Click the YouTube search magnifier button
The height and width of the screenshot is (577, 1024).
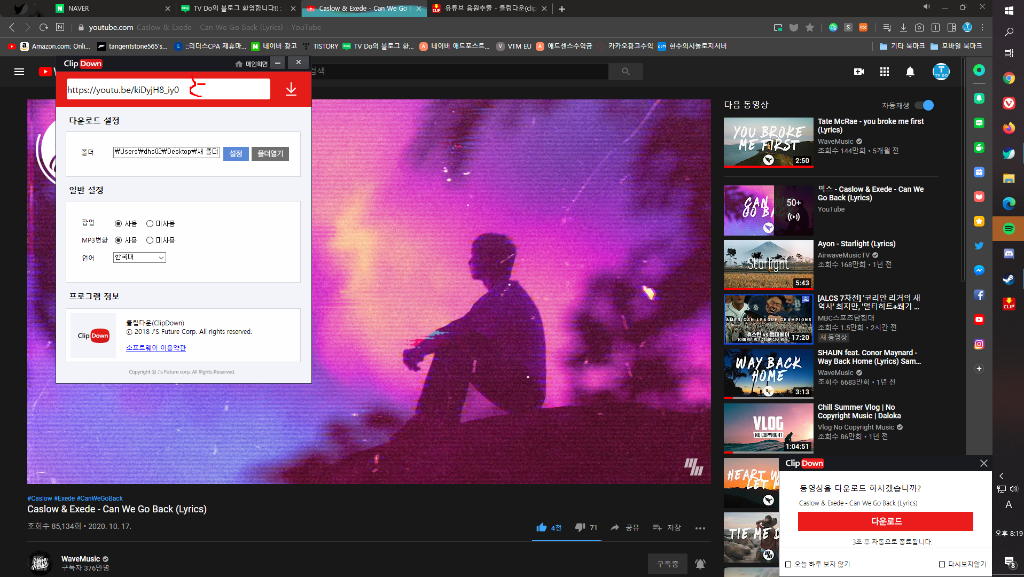click(626, 72)
